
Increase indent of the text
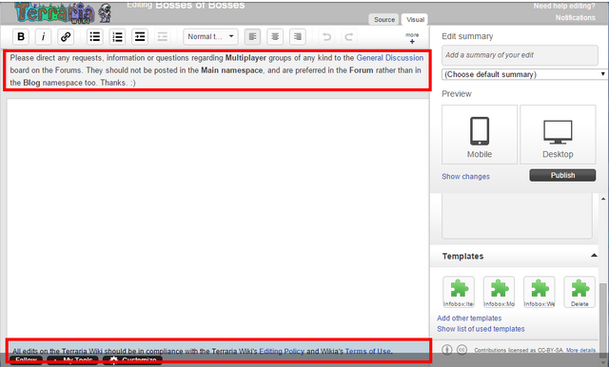pos(140,37)
